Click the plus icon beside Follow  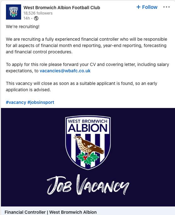click(x=138, y=7)
